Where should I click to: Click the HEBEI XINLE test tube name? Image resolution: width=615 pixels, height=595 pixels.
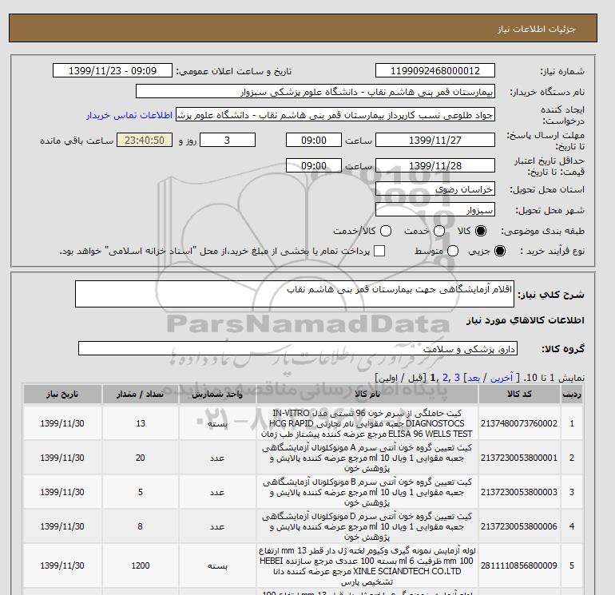point(367,566)
